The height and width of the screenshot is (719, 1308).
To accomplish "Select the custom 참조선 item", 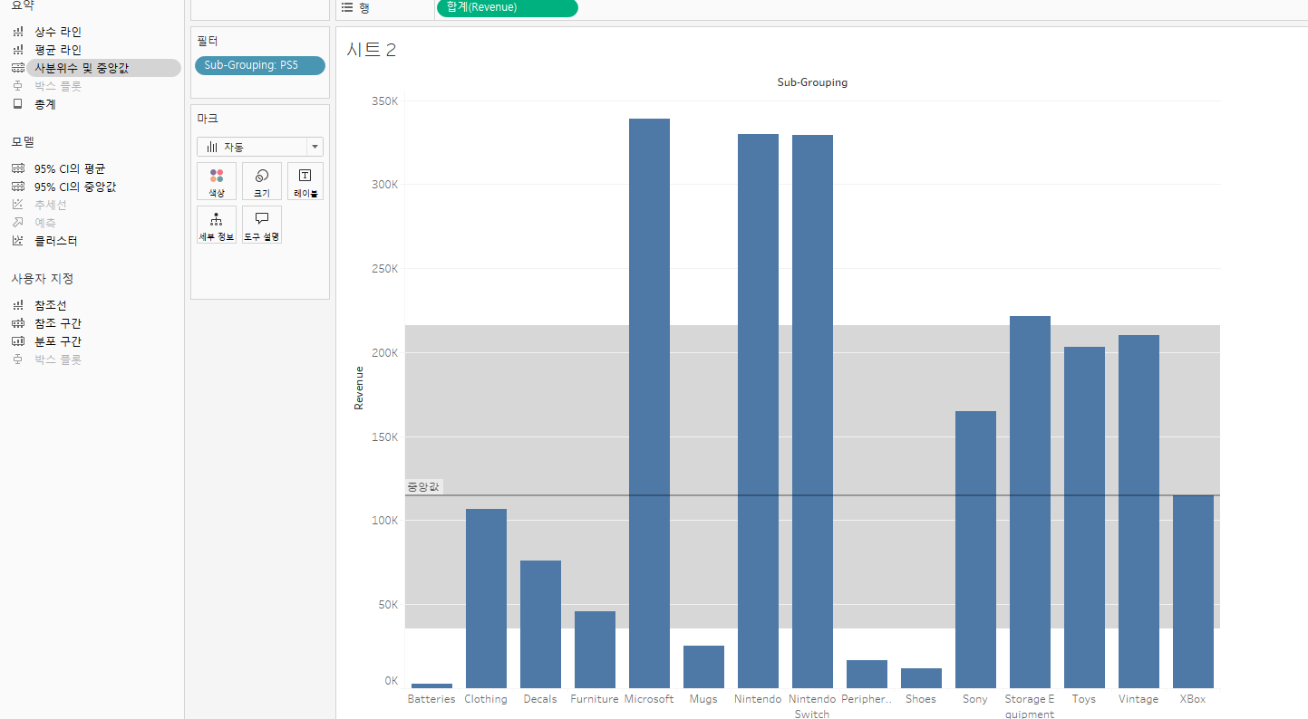I will (51, 305).
